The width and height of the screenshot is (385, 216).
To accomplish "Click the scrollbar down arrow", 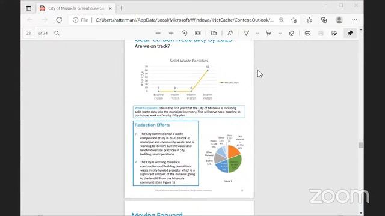I will tap(361, 214).
